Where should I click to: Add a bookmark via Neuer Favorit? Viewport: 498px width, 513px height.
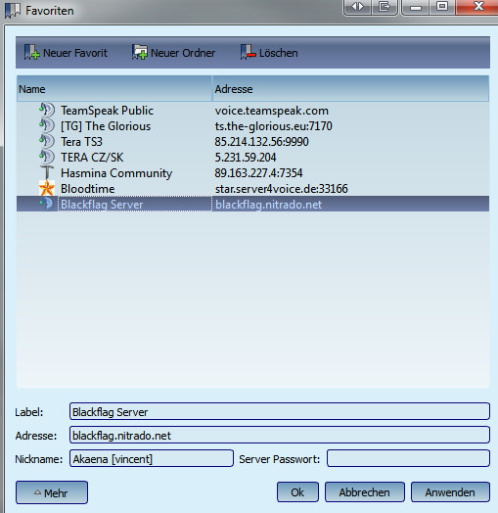(x=66, y=53)
